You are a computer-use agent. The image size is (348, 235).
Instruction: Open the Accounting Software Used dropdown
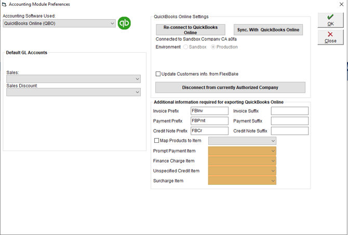tap(59, 23)
